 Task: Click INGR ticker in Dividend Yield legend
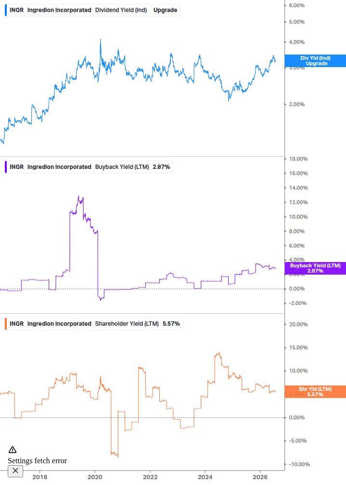17,10
